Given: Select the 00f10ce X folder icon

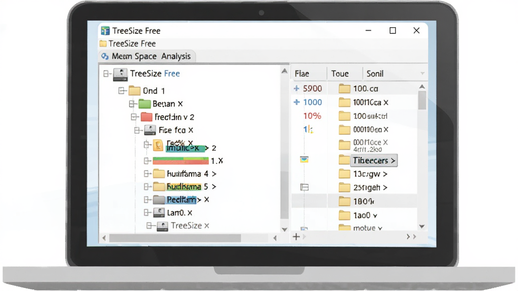Looking at the screenshot, I should 344,145.
